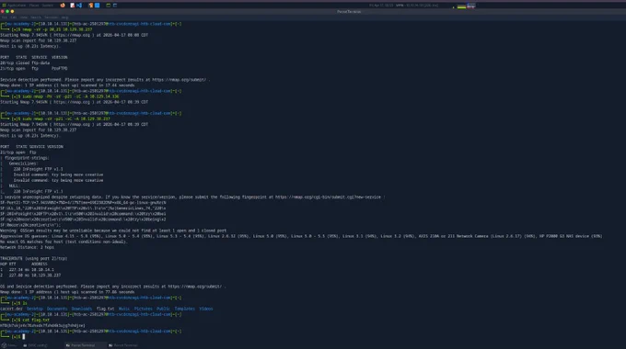
Task: Click 'Videos' in the ls output
Action: [x=206, y=309]
